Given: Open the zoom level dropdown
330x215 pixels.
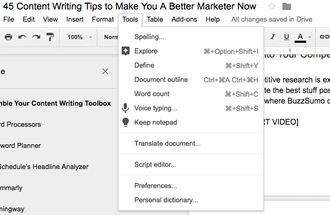Looking at the screenshot, I should (x=79, y=37).
